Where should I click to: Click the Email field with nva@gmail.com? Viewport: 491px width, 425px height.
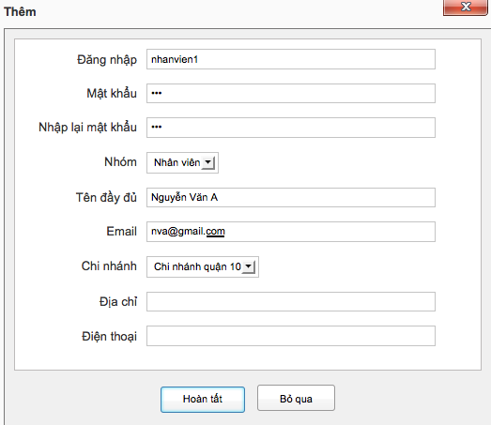[291, 232]
